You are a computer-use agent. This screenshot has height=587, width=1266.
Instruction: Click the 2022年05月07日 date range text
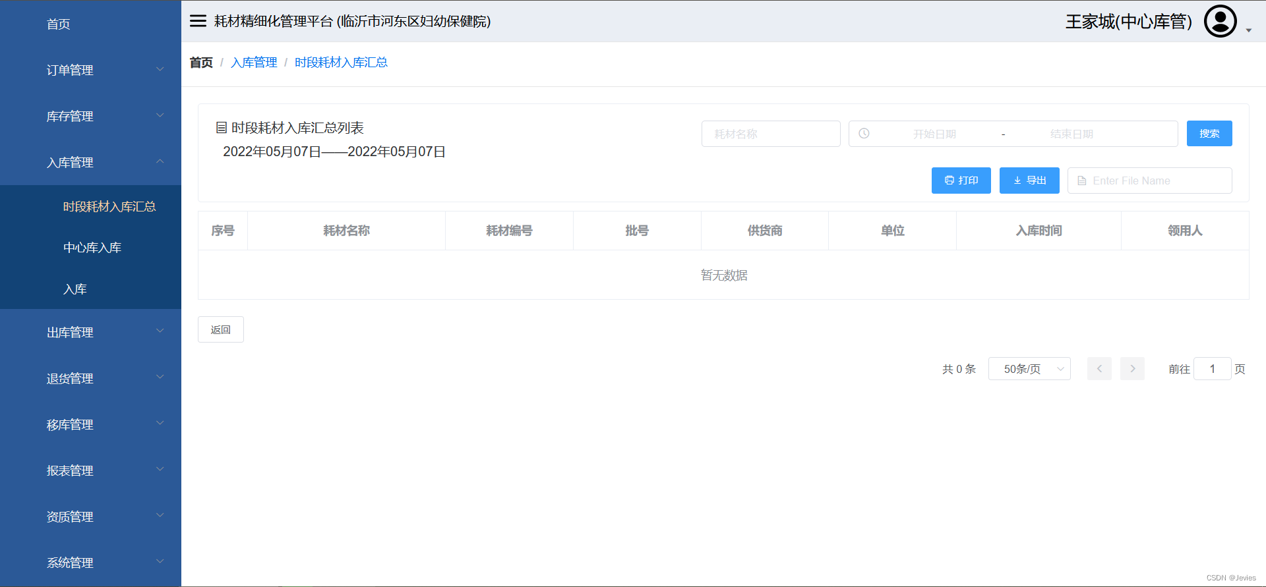click(334, 152)
